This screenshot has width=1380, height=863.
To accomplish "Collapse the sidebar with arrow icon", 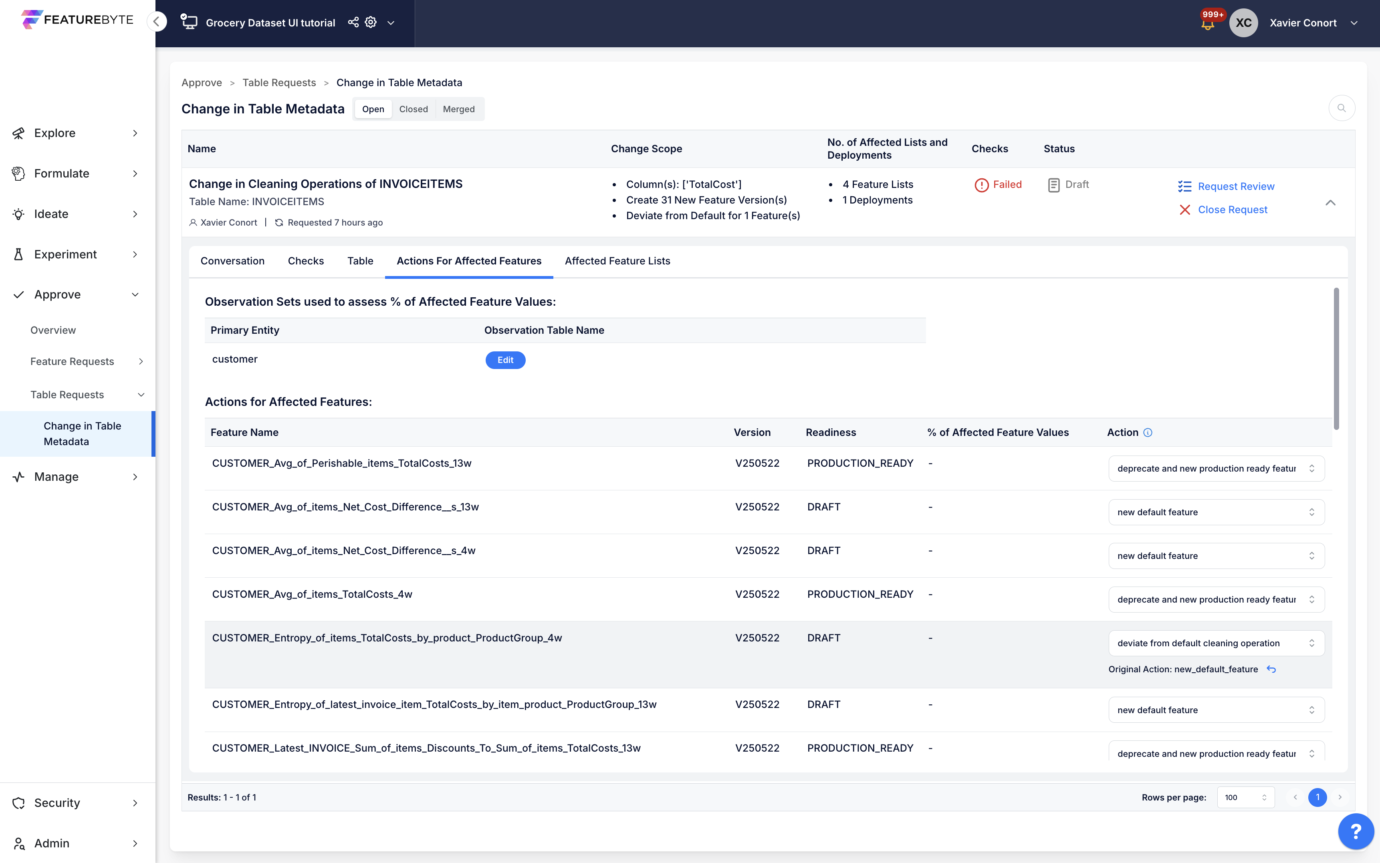I will (156, 22).
